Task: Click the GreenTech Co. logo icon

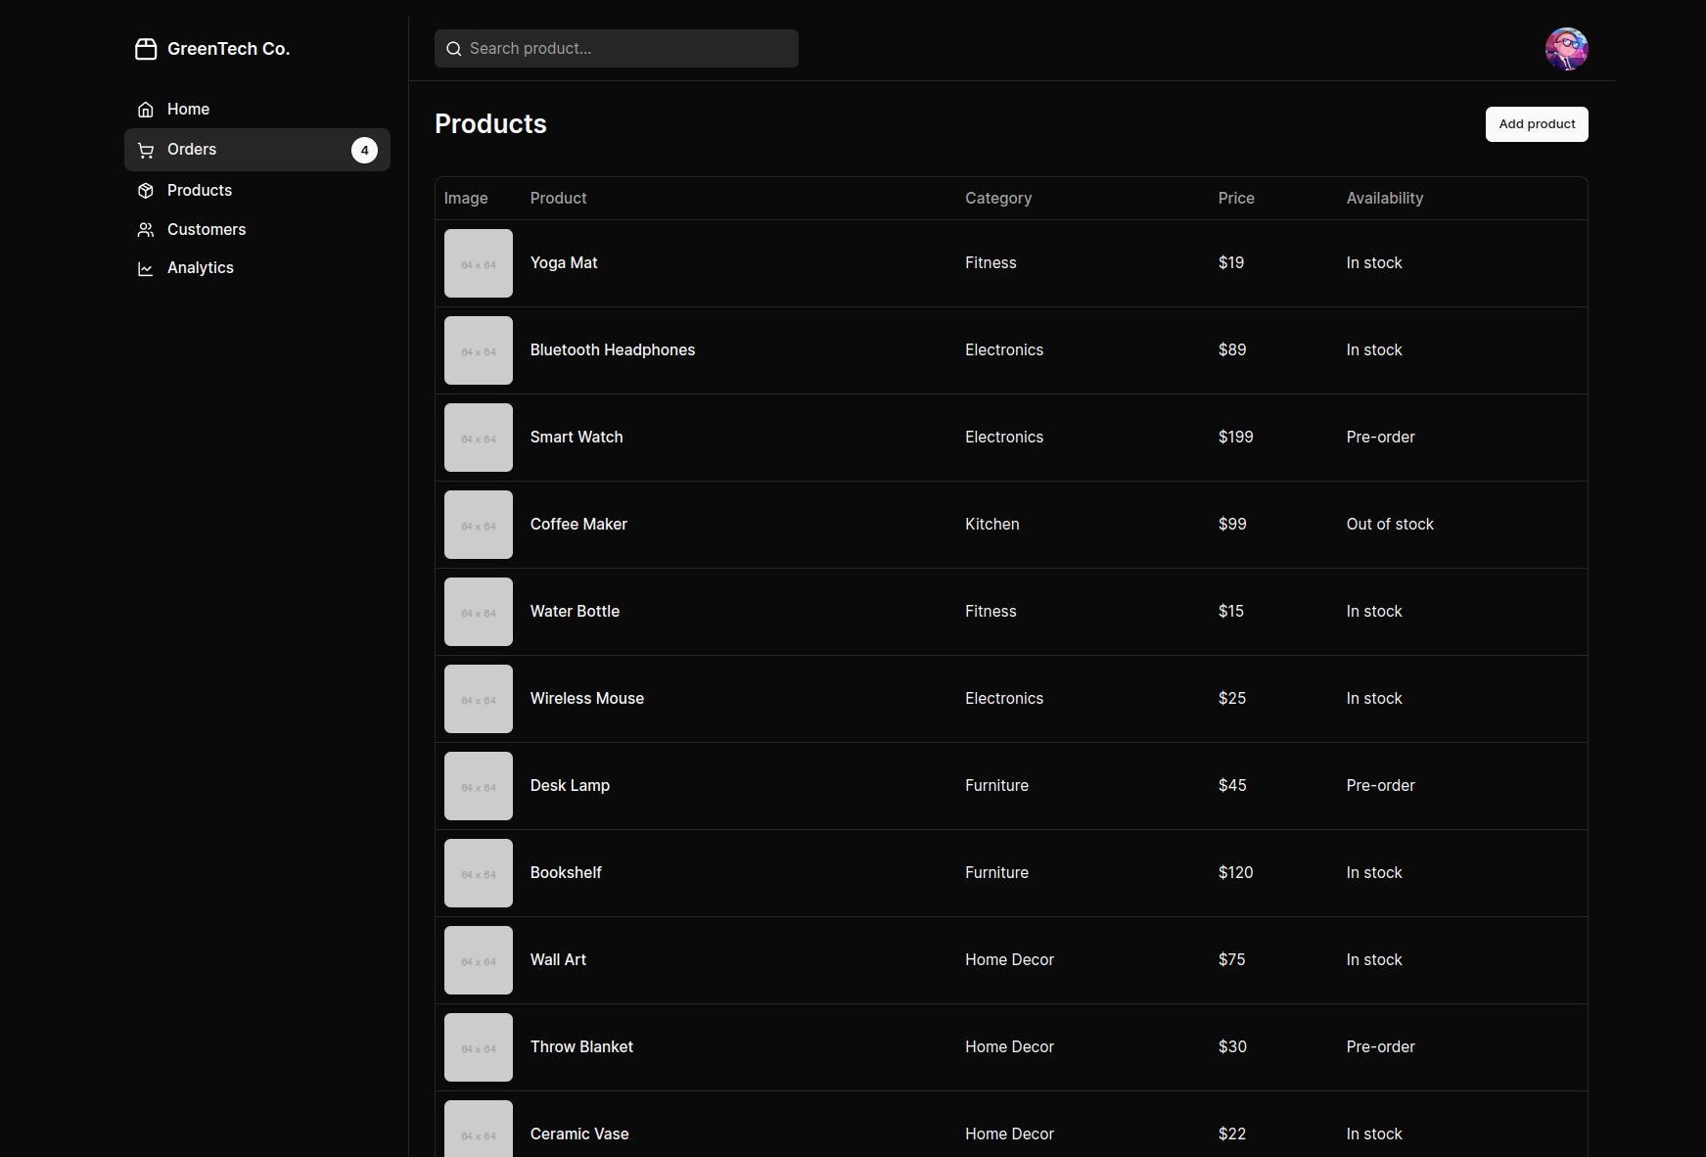Action: 146,49
